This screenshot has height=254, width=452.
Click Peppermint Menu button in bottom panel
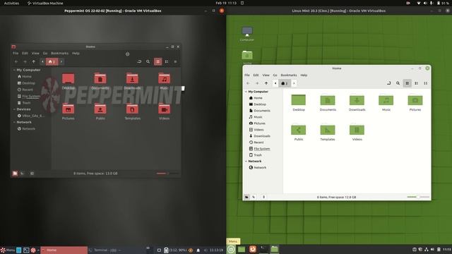click(x=8, y=250)
